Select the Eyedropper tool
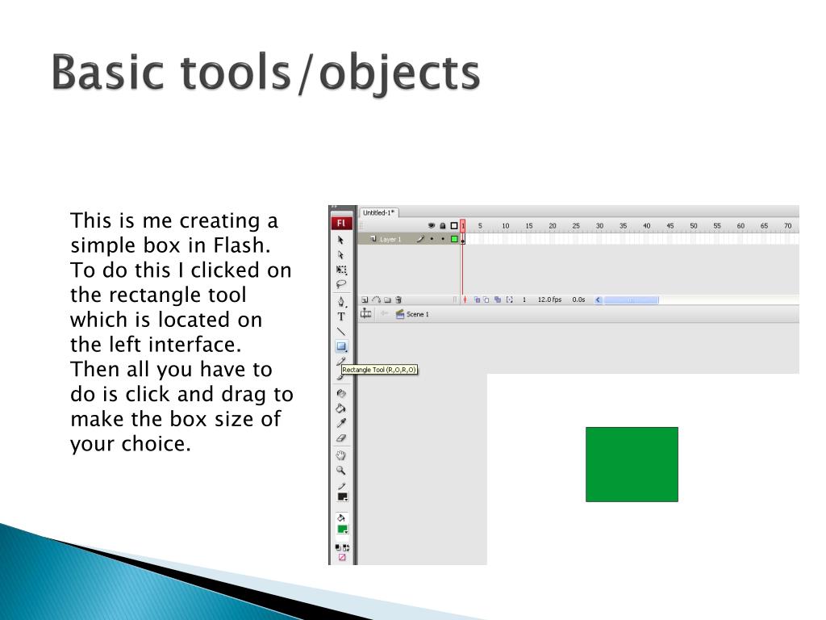Screen dimensions: 826x620 [341, 423]
